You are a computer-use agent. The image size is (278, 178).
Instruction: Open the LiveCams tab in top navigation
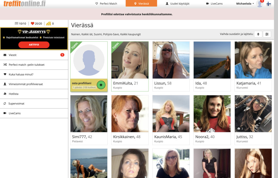[x=215, y=4]
